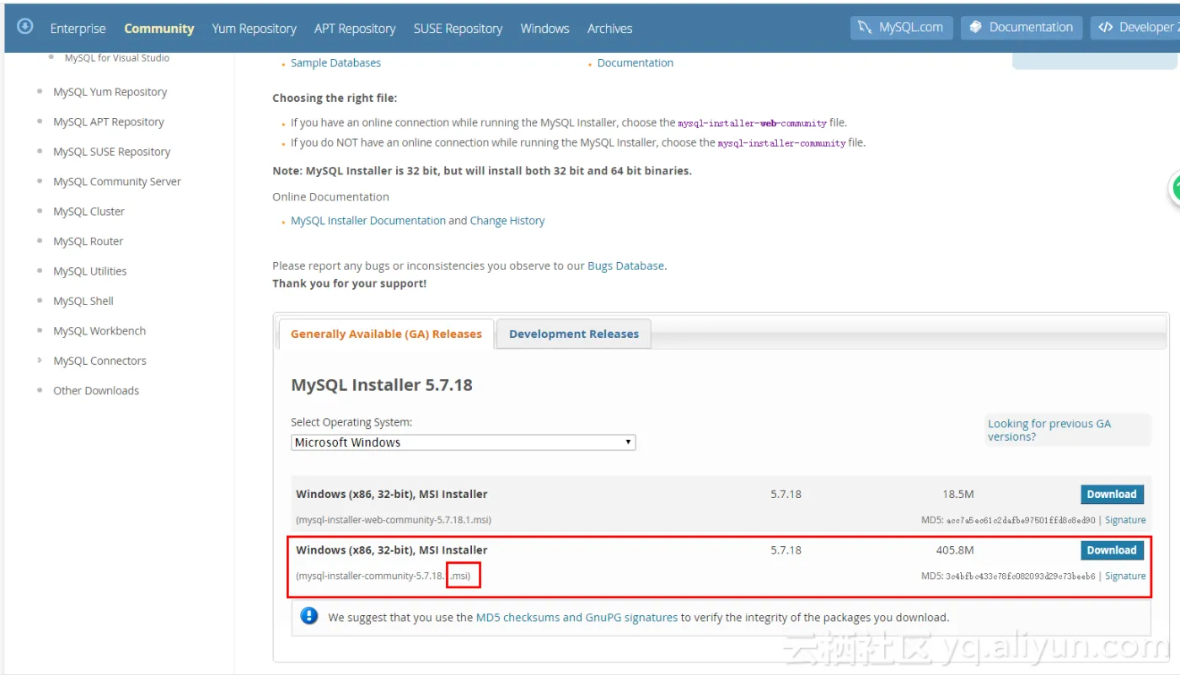This screenshot has height=675, width=1180.
Task: Open MySQL Community Server sidebar link
Action: click(x=117, y=182)
